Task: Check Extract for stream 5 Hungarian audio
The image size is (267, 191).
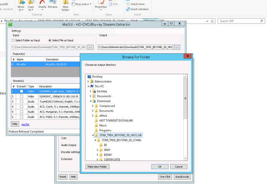Action: point(21,112)
